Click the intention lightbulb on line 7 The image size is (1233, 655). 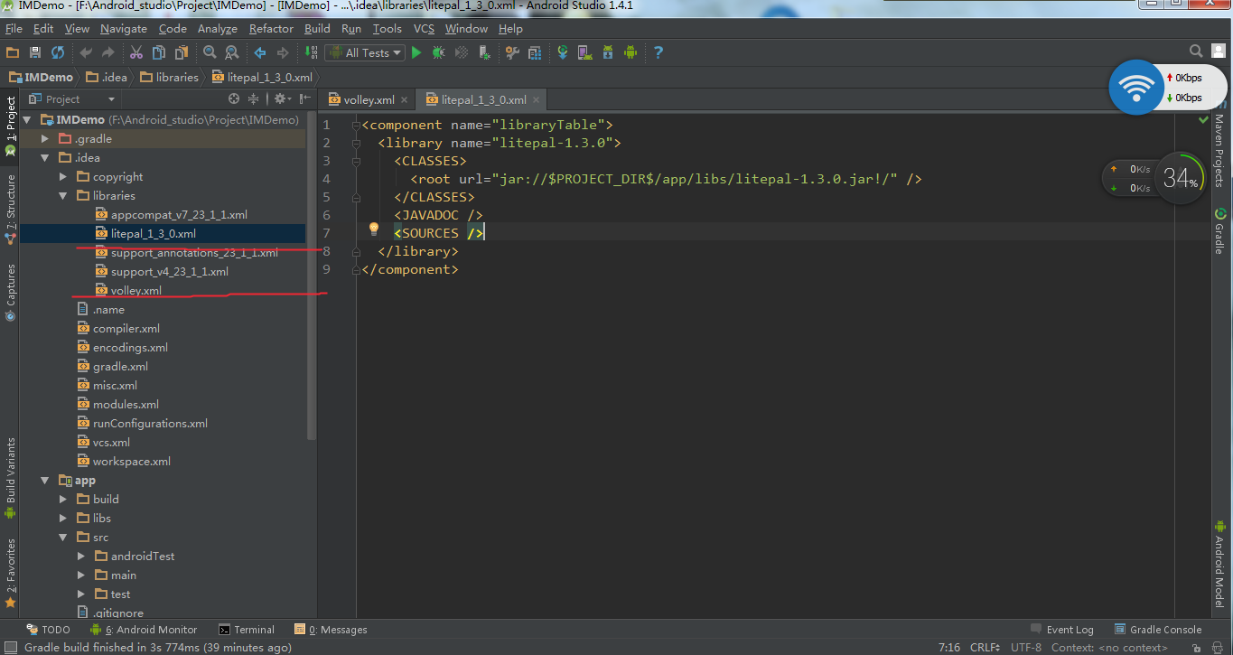tap(374, 229)
